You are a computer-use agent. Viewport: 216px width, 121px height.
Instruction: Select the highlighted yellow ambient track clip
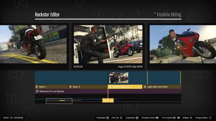[x=125, y=87]
